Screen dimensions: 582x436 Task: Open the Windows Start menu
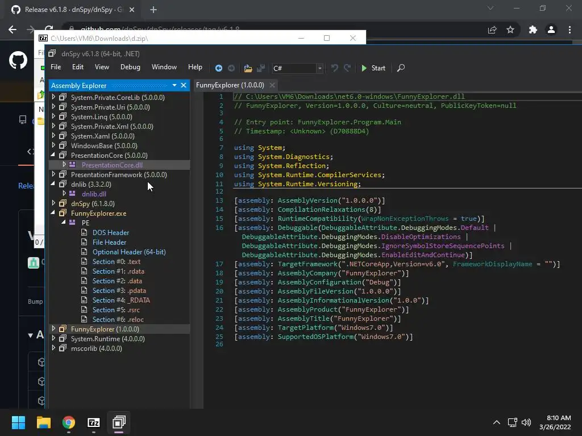[18, 422]
